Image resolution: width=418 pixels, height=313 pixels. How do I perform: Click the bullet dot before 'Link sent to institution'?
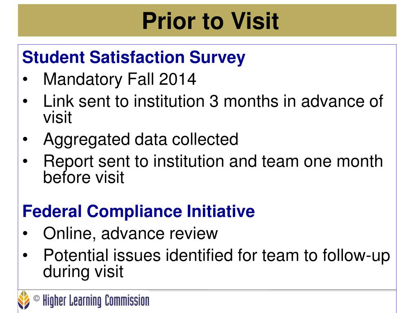point(25,101)
